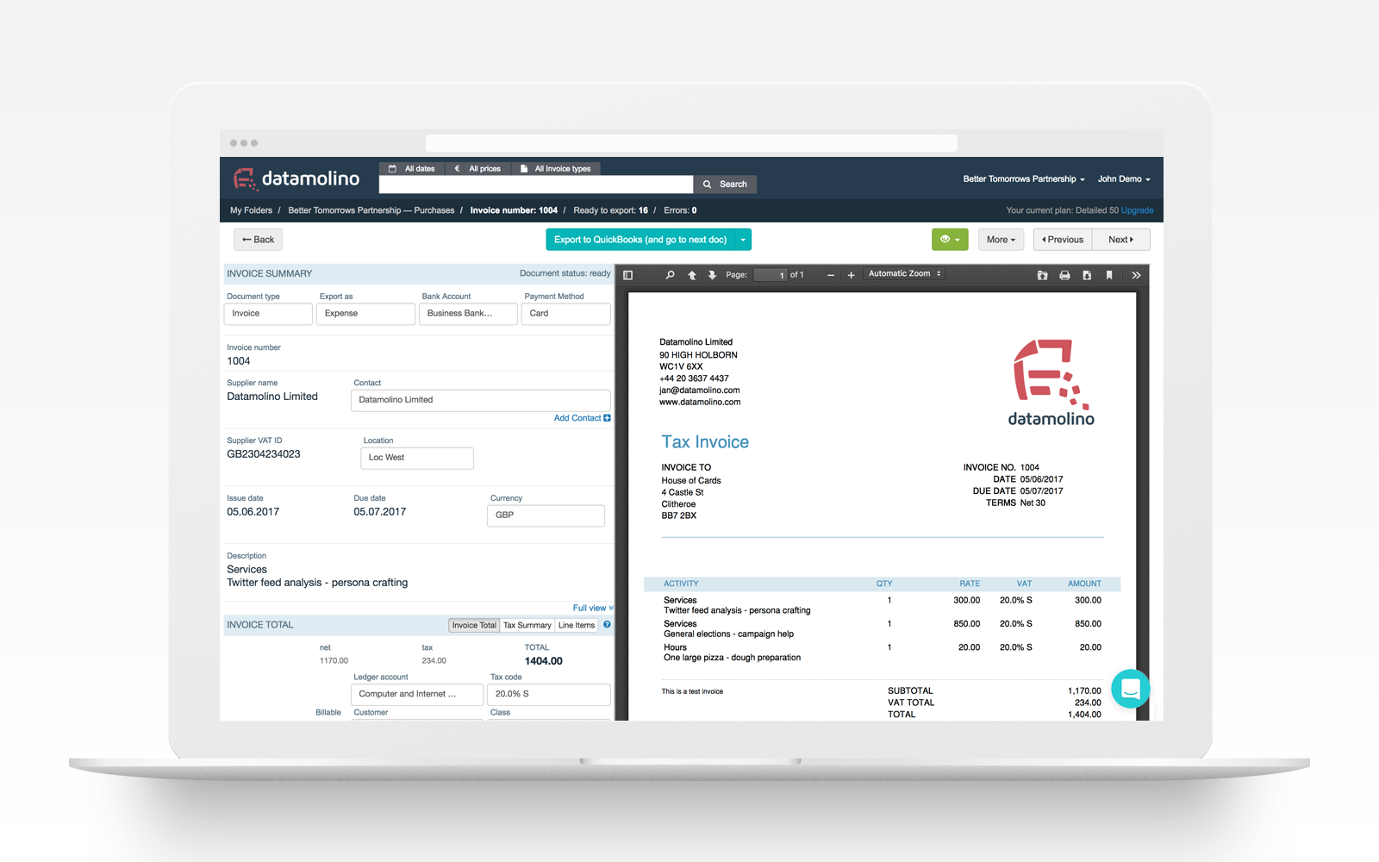
Task: Go to the Previous document
Action: pyautogui.click(x=1063, y=240)
